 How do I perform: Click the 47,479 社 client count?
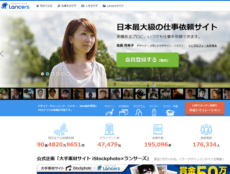click(x=109, y=145)
